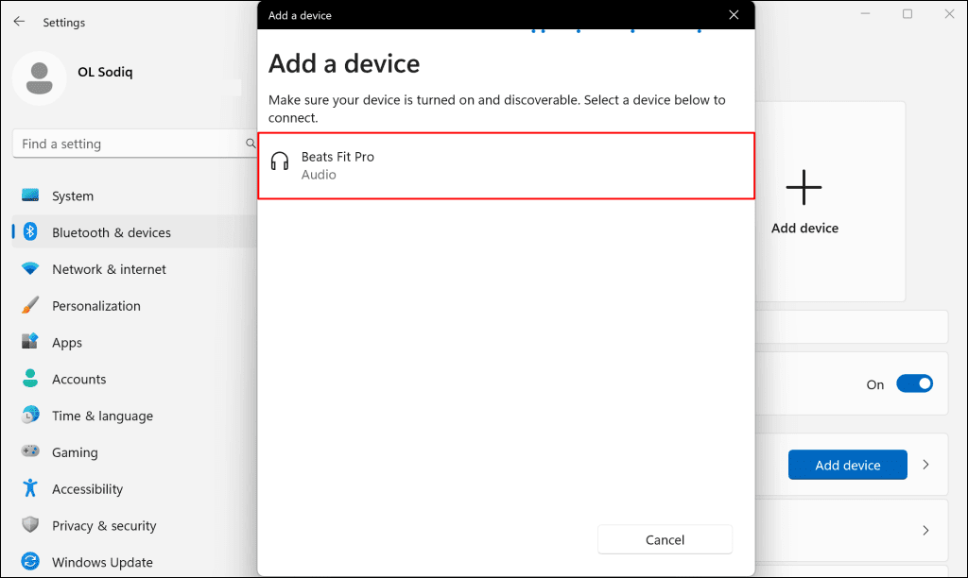Click the OL Sodiq profile avatar
The width and height of the screenshot is (968, 578).
click(40, 78)
